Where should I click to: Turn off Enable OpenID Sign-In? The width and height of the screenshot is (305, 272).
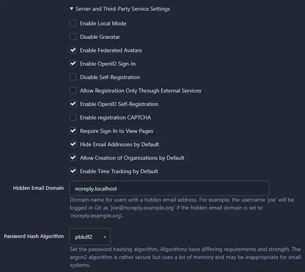[x=73, y=64]
